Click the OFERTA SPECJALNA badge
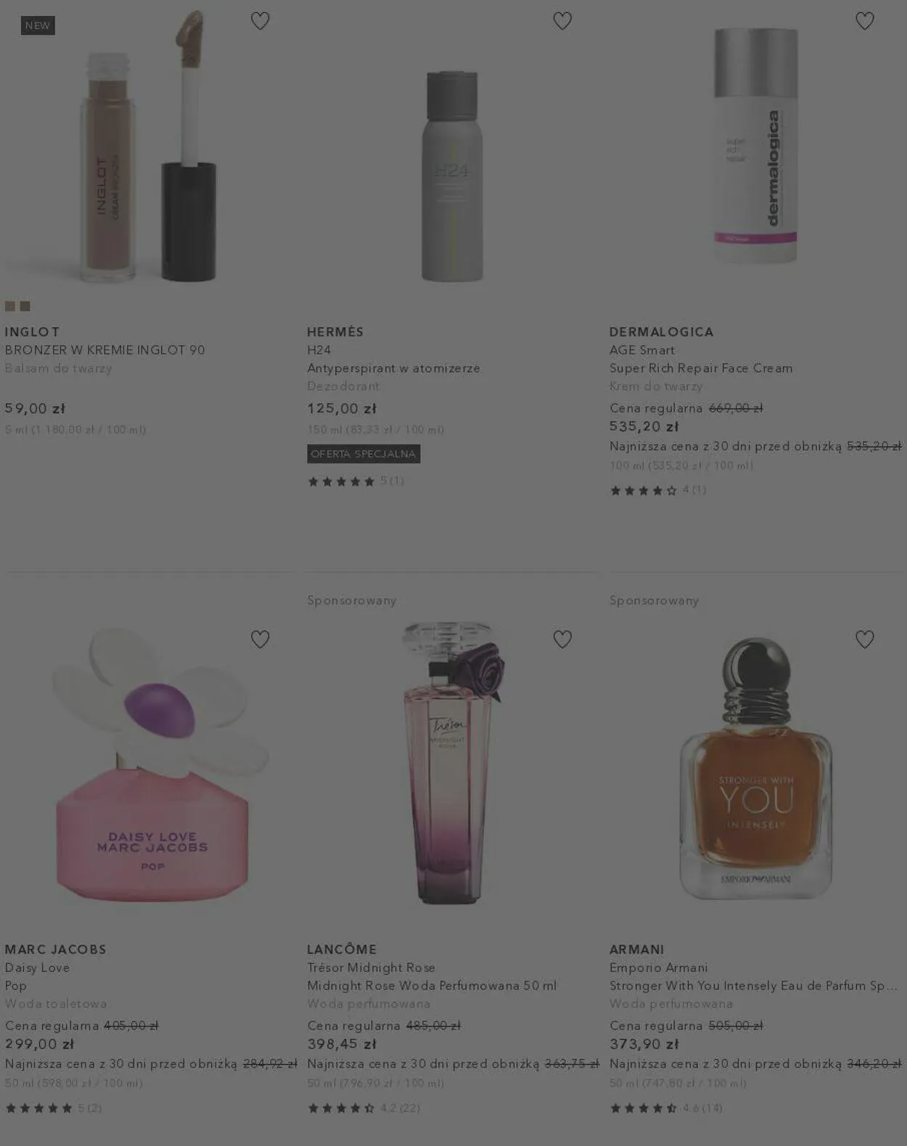This screenshot has height=1146, width=907. [x=364, y=454]
